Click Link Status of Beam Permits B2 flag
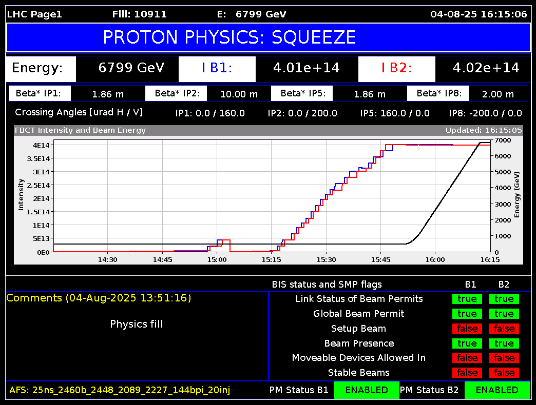Screen dimensions: 536x405 [504, 299]
